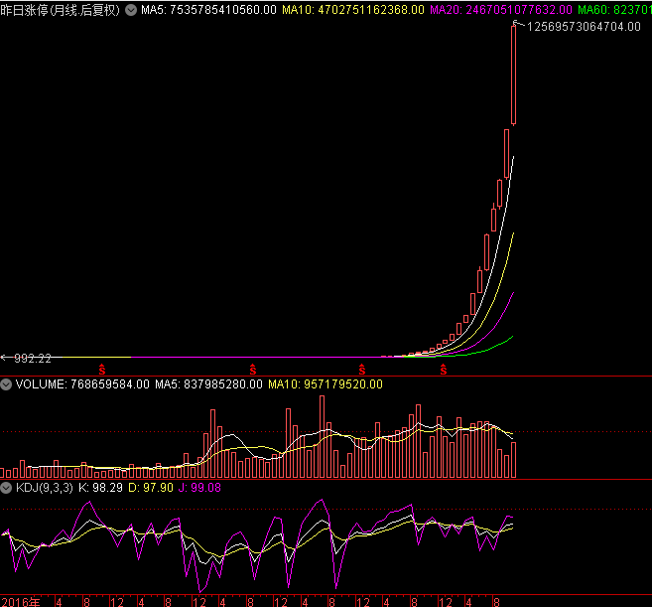Click the last volume bar on the right
Screen dimensions: 652x607
(513, 460)
